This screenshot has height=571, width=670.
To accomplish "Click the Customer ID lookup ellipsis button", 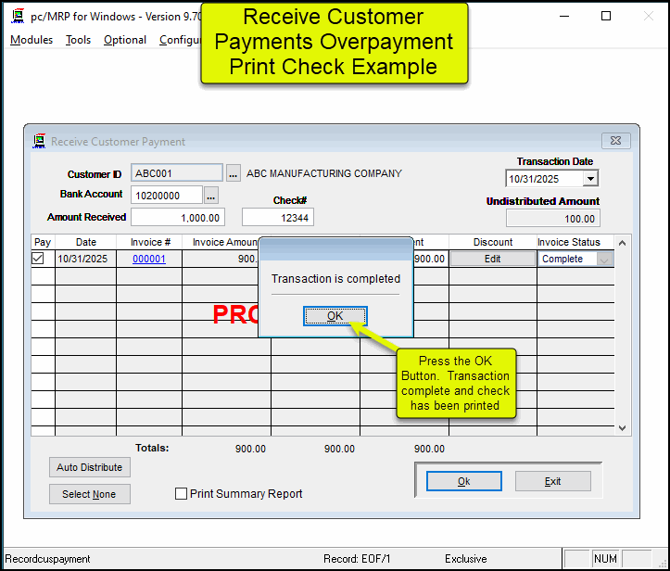I will tap(234, 173).
